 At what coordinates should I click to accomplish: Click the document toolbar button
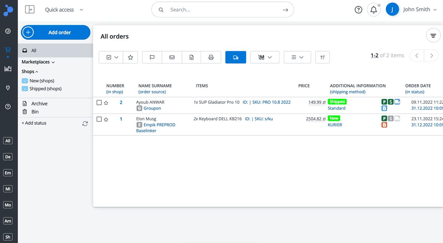coord(191,57)
